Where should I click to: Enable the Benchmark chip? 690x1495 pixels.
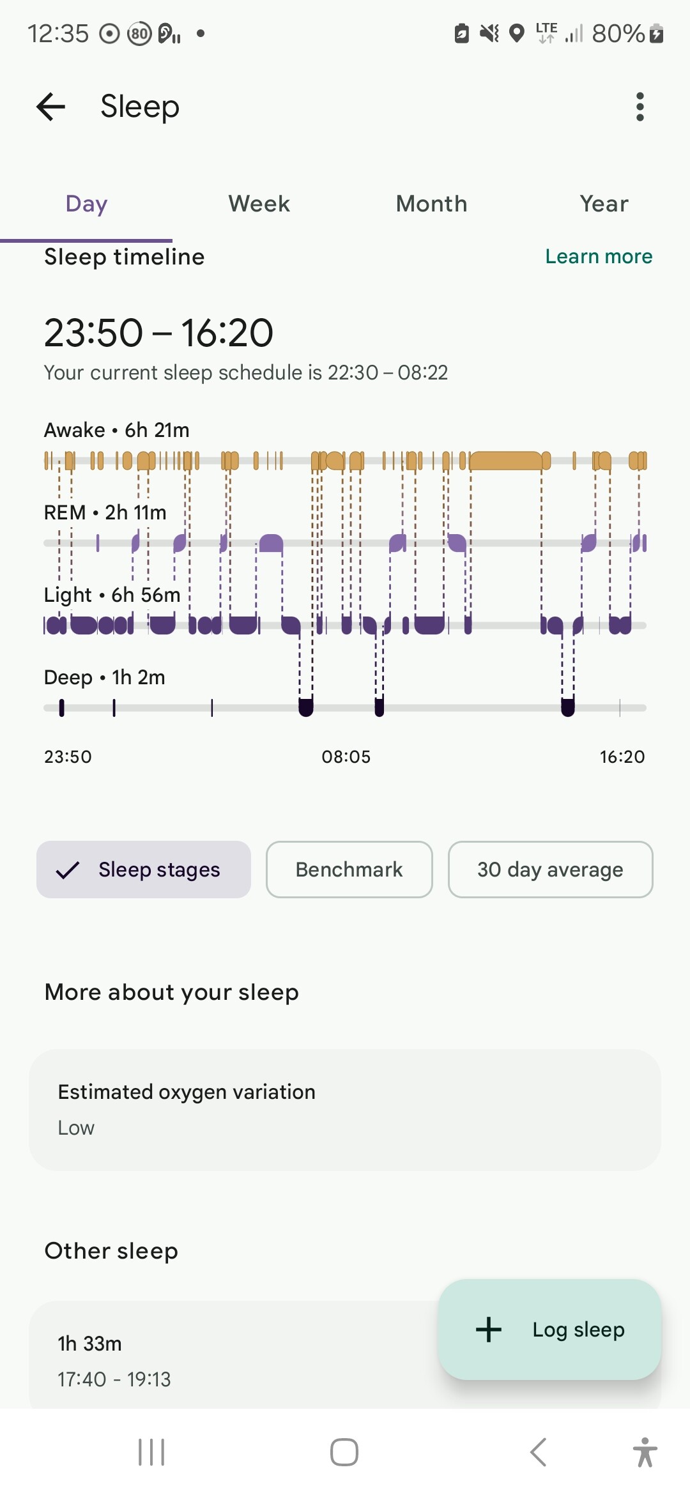(349, 870)
